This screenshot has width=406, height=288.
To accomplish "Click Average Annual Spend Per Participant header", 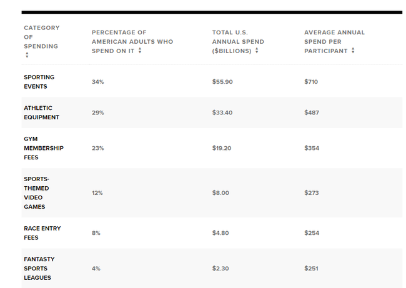I will [x=334, y=42].
